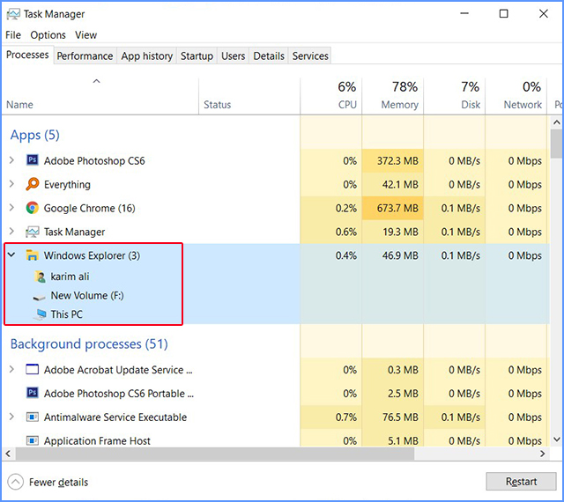Click the Task Manager title bar icon
564x502 pixels.
pos(14,14)
